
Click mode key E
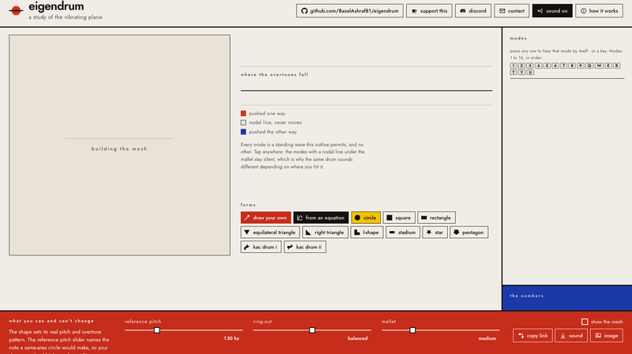coord(608,65)
